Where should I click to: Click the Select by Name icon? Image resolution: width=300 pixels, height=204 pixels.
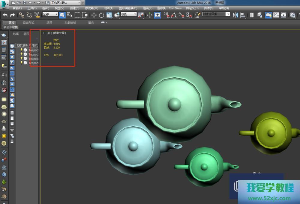(70, 15)
